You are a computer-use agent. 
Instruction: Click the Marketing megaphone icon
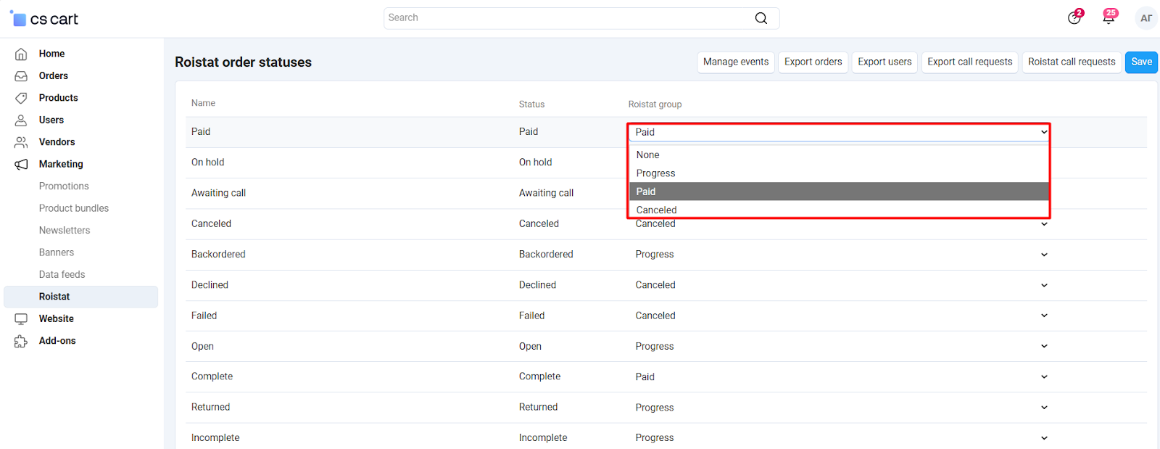pyautogui.click(x=21, y=164)
